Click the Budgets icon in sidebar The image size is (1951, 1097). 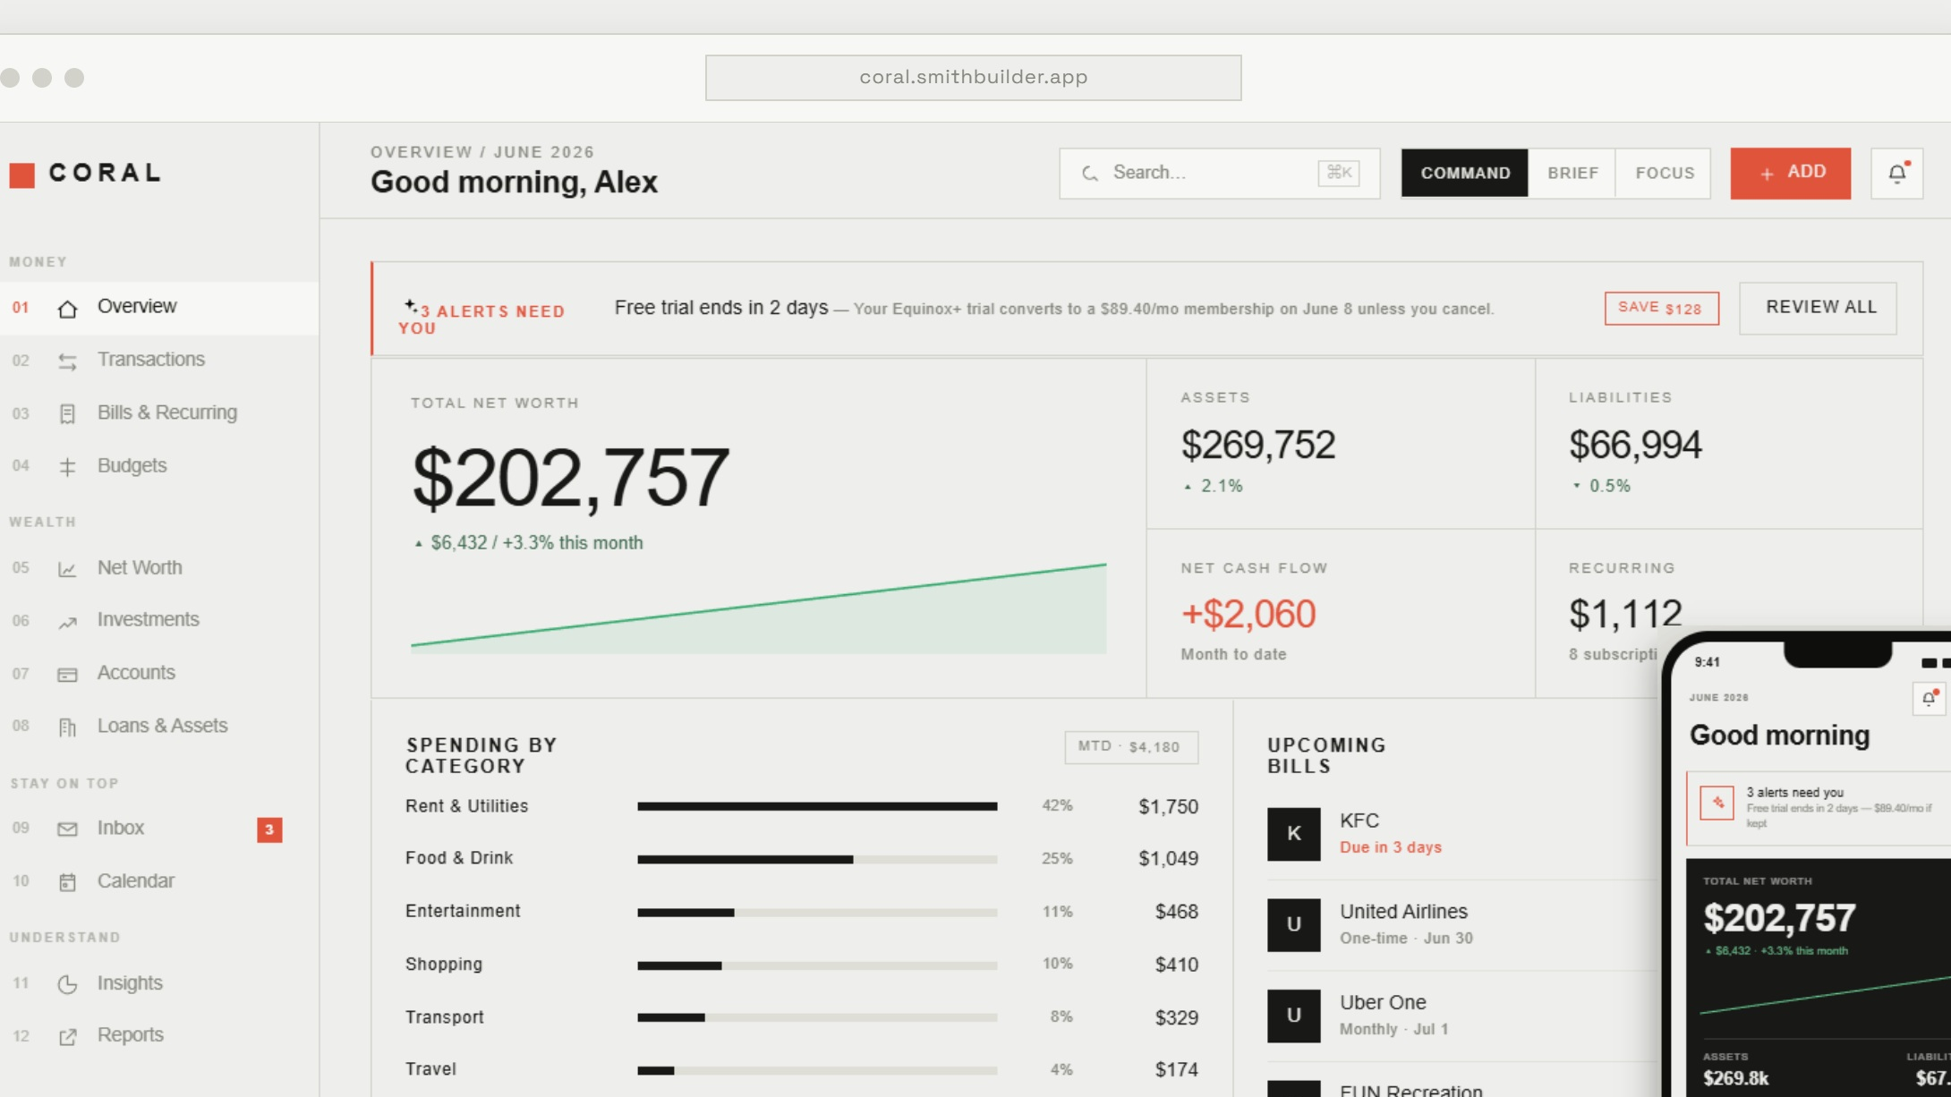(67, 467)
